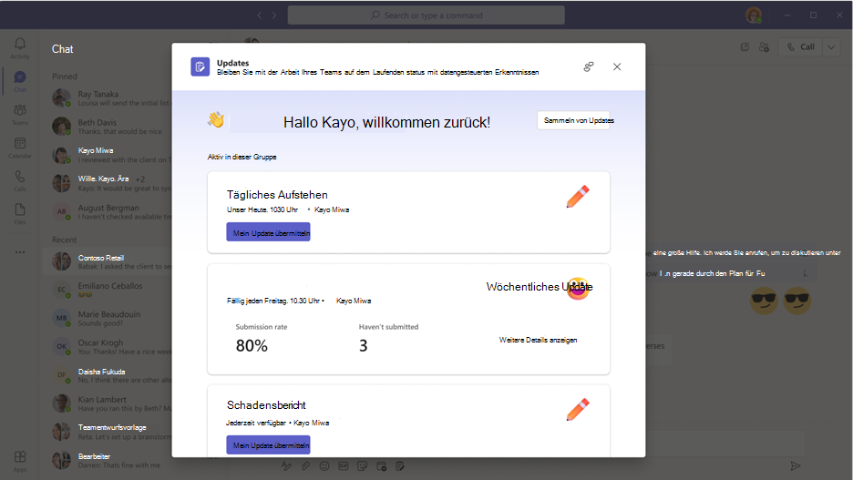Click the send message arrow icon
Screen dimensions: 853x480
point(796,465)
